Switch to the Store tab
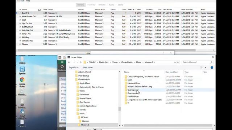232x130 pixels. (120, 5)
